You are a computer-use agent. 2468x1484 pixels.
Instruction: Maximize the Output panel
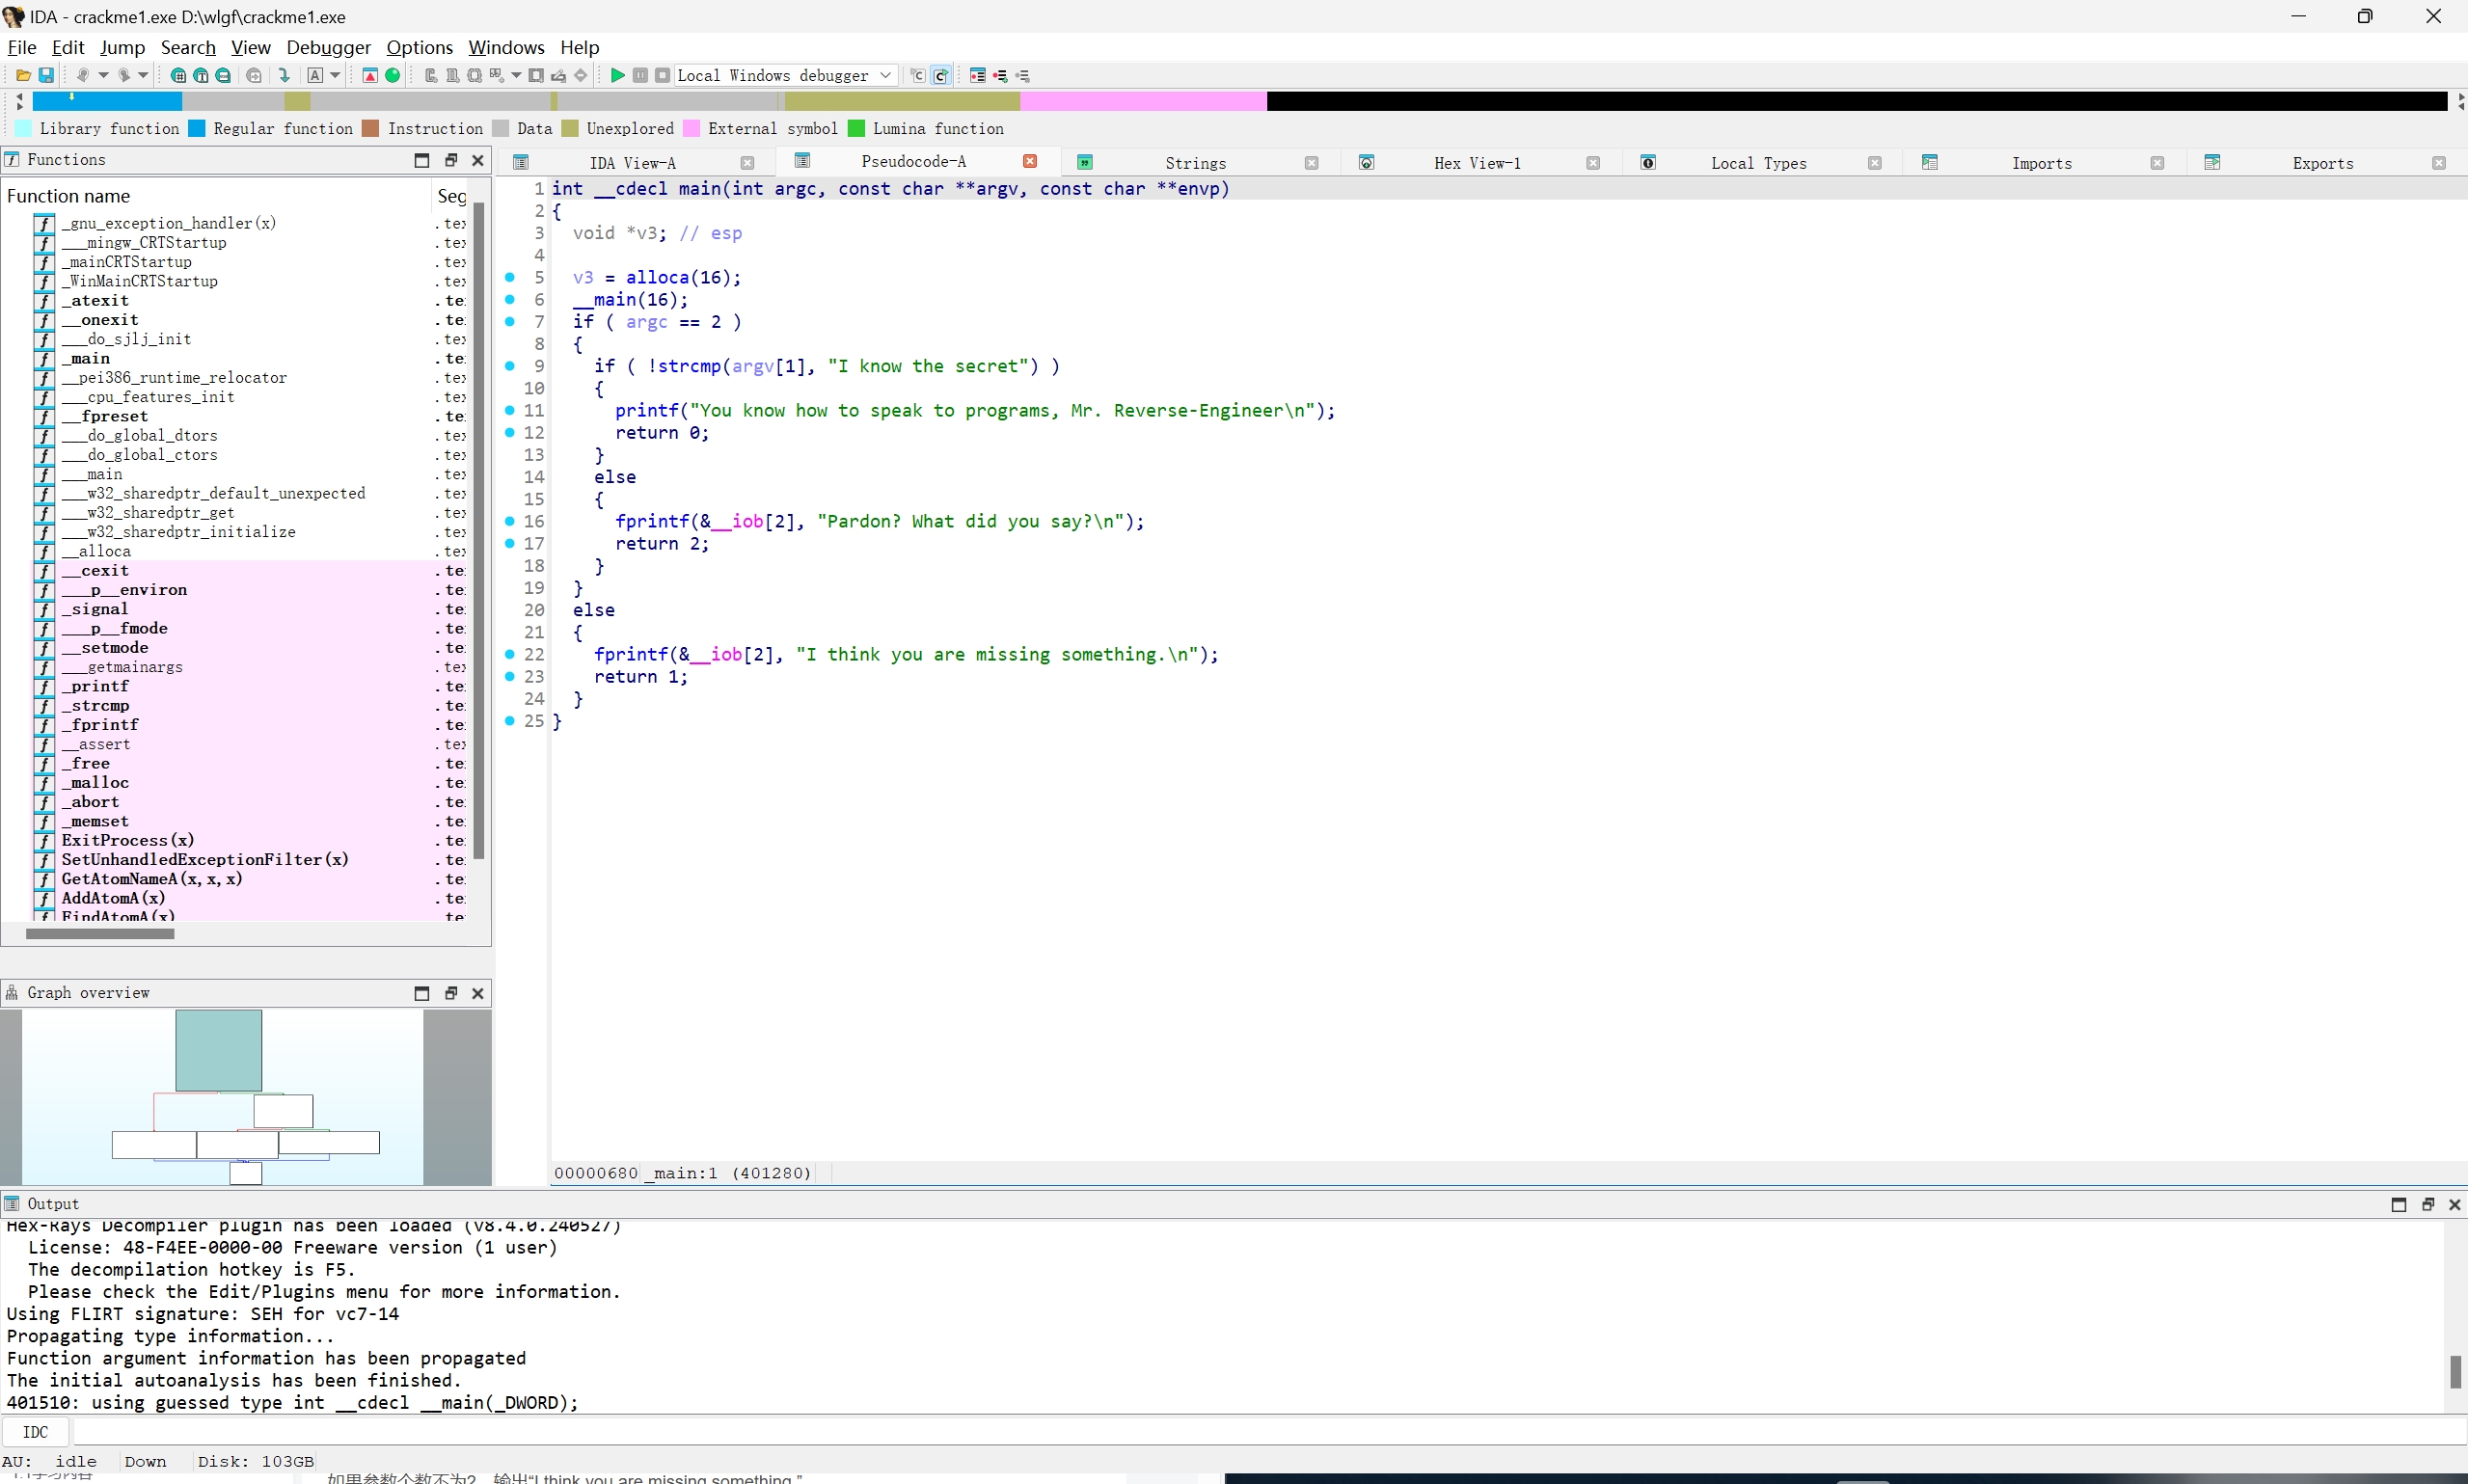point(2398,1204)
